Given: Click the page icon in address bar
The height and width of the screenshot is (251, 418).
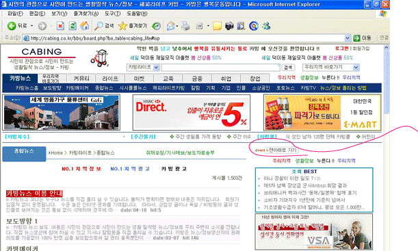Looking at the screenshot, I should pyautogui.click(x=26, y=38).
